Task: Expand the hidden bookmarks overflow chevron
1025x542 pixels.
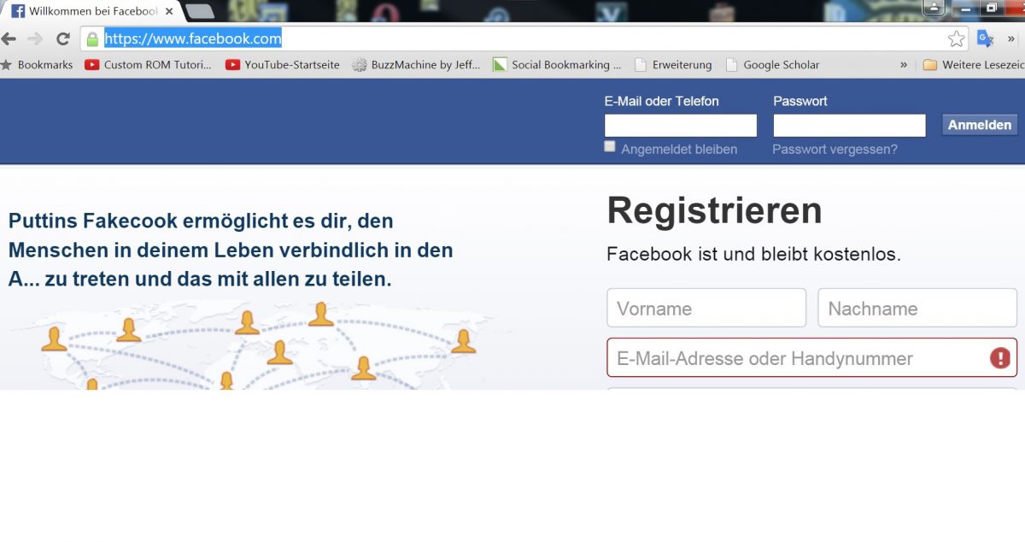Action: coord(904,65)
